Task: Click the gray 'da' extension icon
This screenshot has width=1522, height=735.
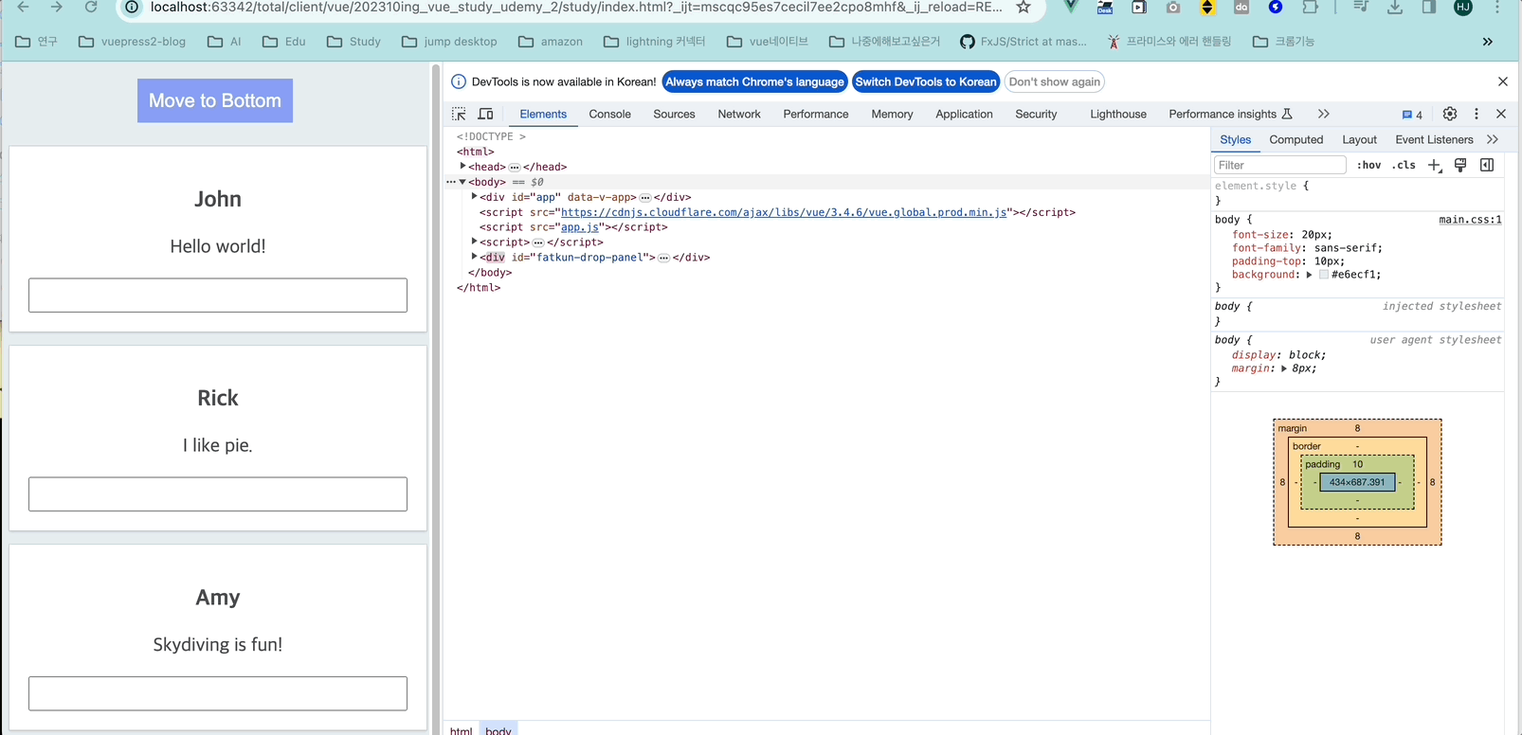Action: (x=1241, y=8)
